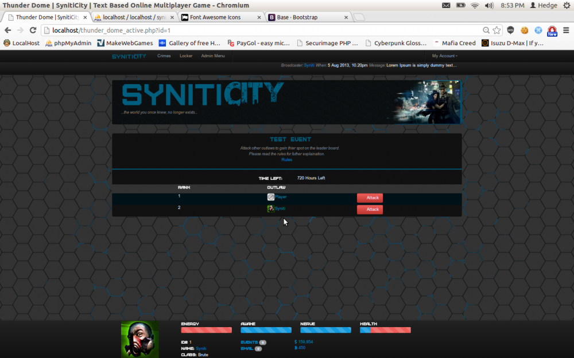Click the volume icon in top panel

click(488, 5)
